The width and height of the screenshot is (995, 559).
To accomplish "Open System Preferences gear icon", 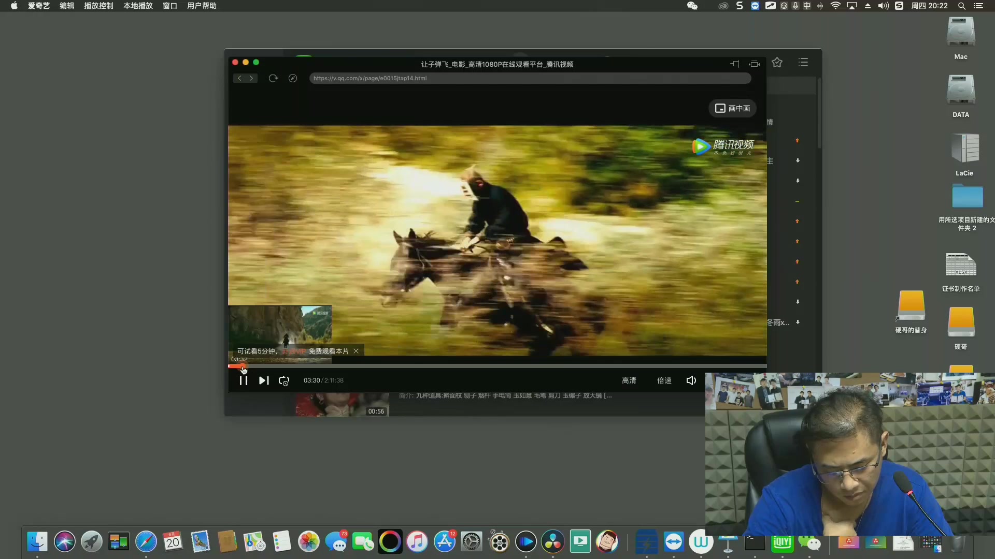I will (472, 541).
